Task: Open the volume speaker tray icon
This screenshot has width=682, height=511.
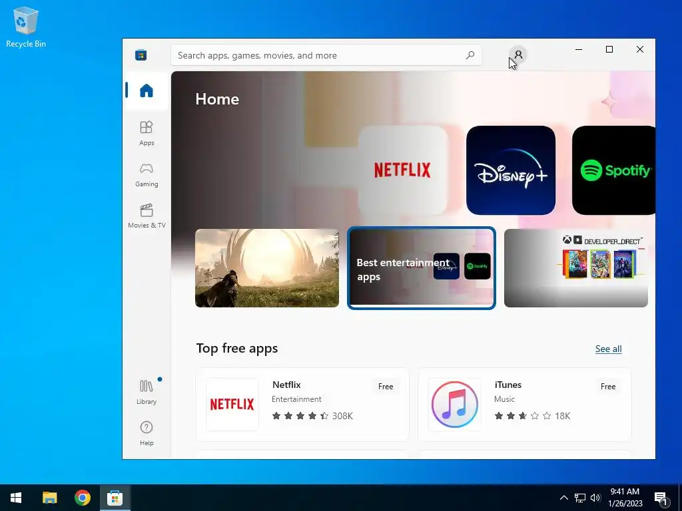Action: (595, 498)
